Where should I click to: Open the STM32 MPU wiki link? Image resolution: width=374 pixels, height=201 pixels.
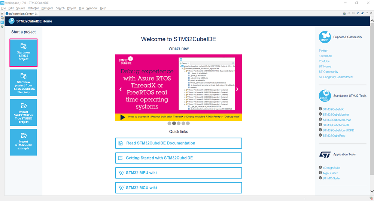[x=179, y=173]
